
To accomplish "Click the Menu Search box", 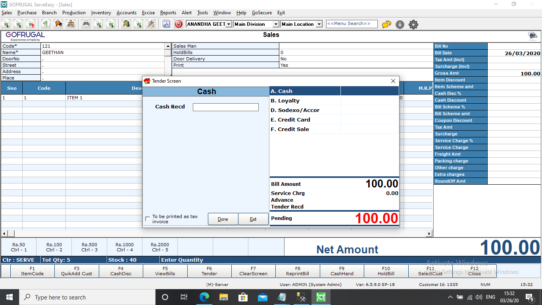I will pyautogui.click(x=352, y=24).
